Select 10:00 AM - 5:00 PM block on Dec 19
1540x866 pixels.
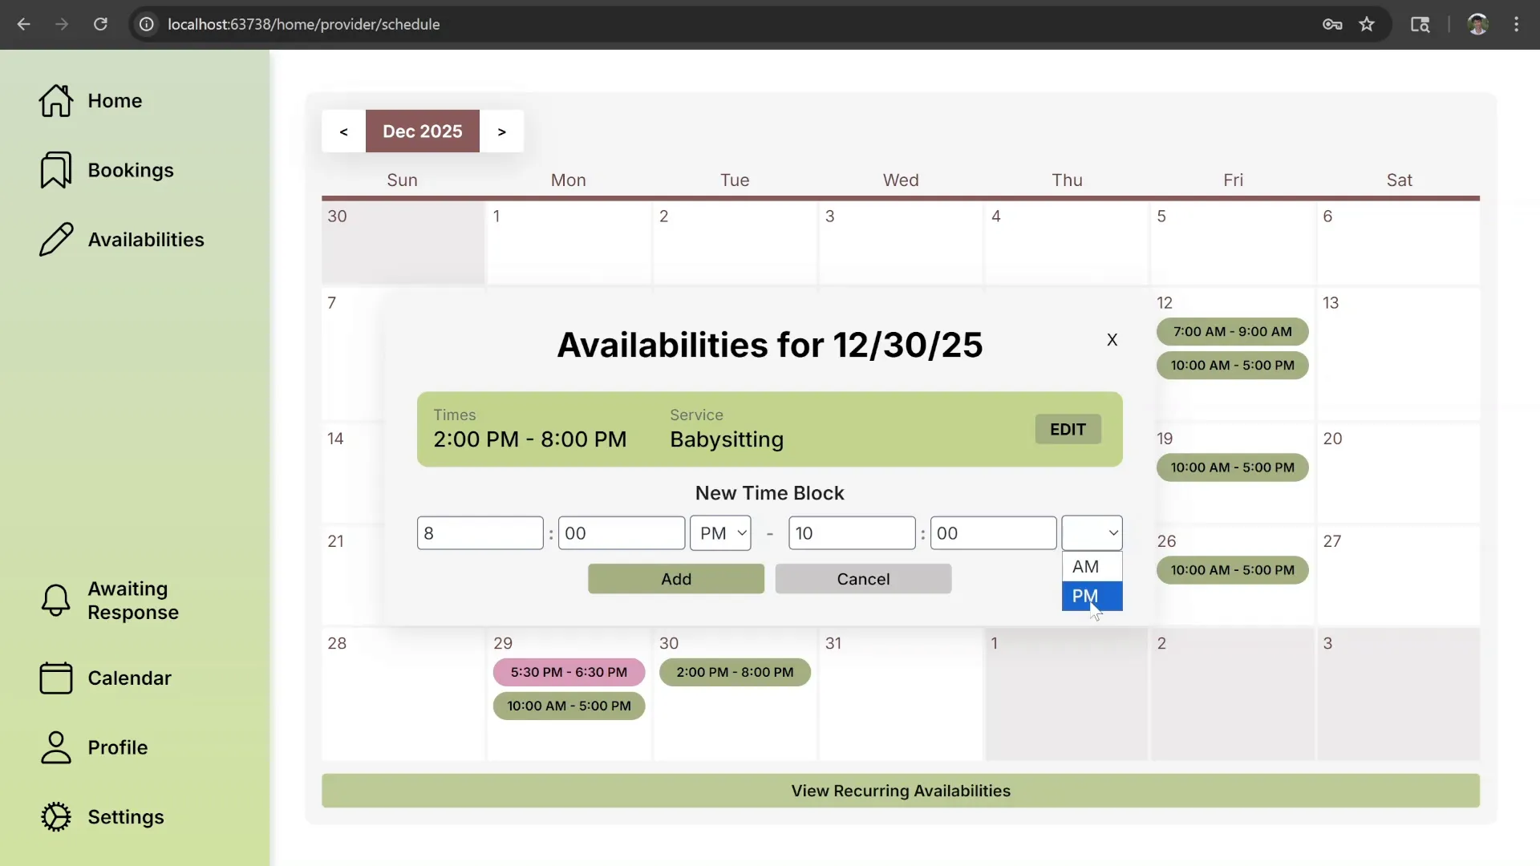pos(1232,467)
